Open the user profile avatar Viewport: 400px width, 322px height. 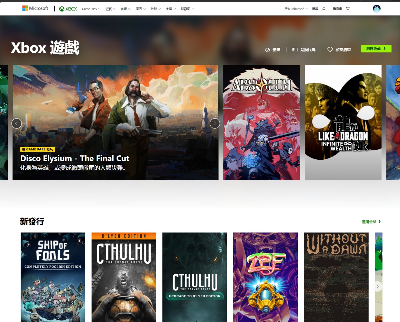[x=377, y=9]
